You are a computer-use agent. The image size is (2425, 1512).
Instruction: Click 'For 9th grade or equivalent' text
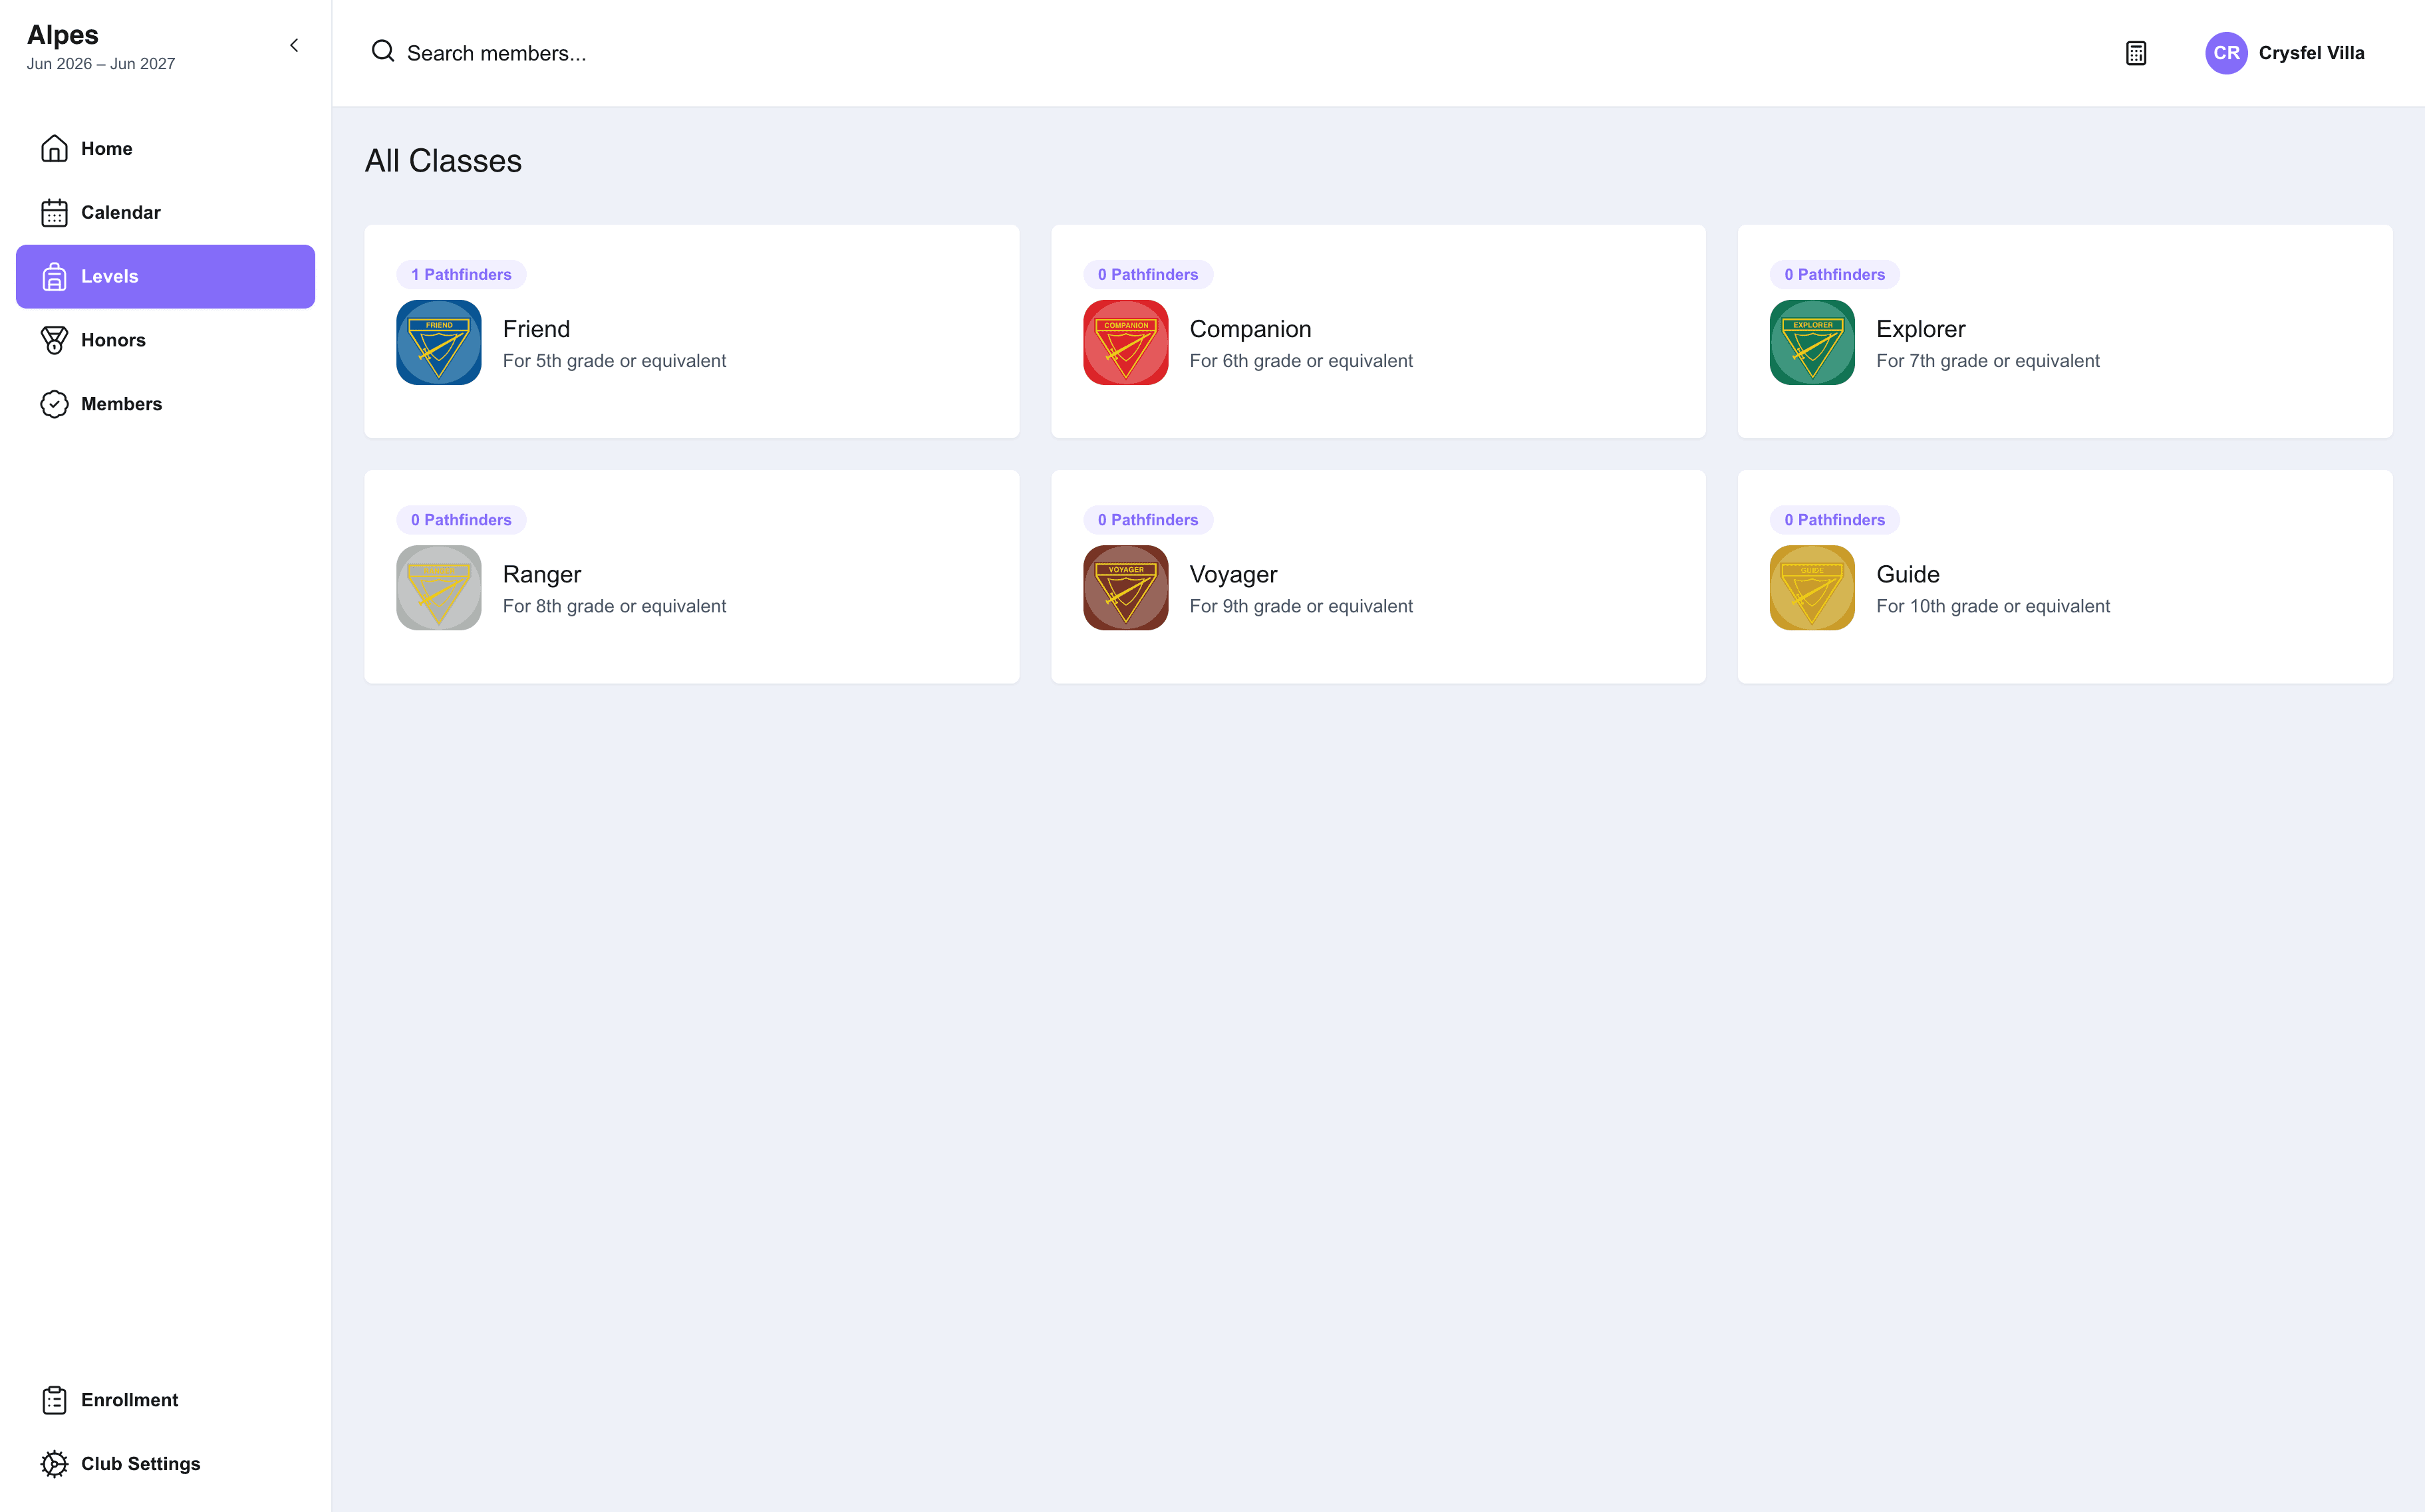(x=1301, y=606)
